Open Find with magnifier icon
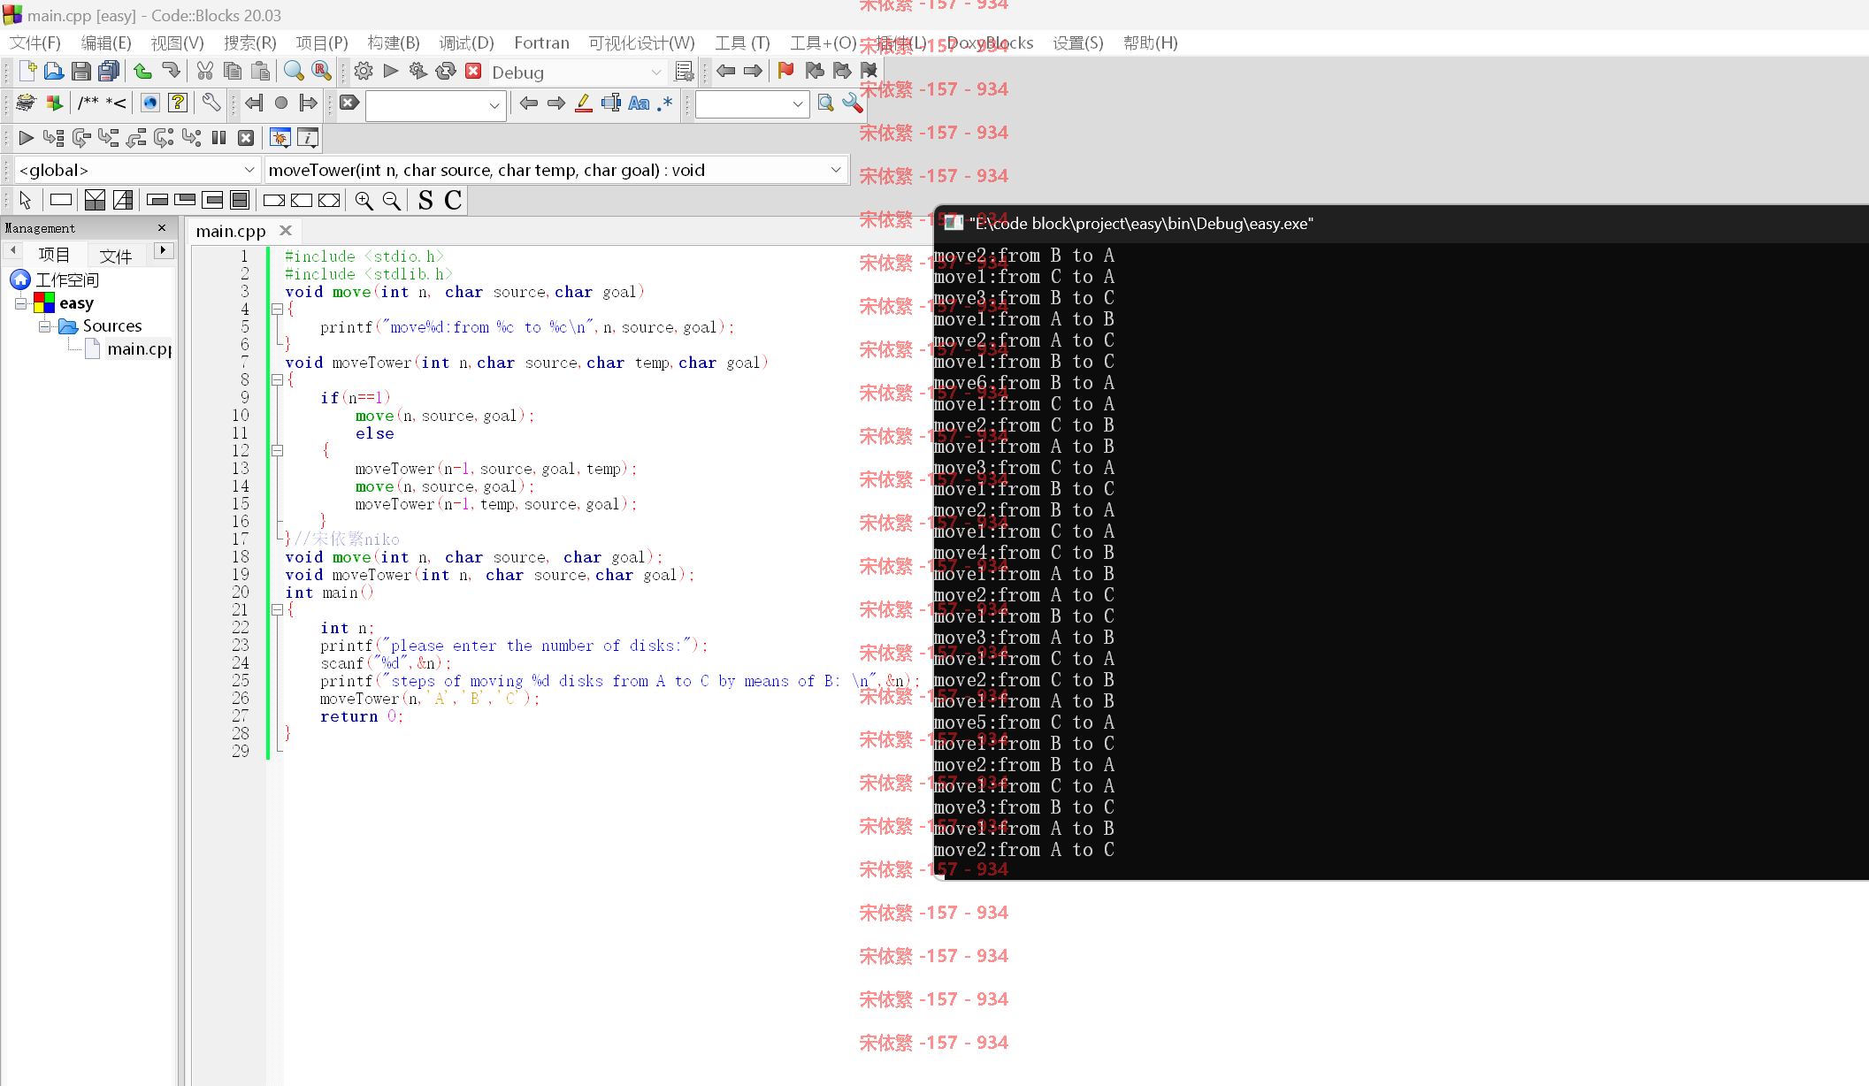Image resolution: width=1869 pixels, height=1086 pixels. click(x=294, y=72)
